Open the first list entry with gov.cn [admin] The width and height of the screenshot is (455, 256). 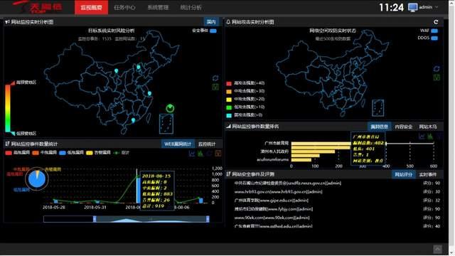tap(287, 183)
